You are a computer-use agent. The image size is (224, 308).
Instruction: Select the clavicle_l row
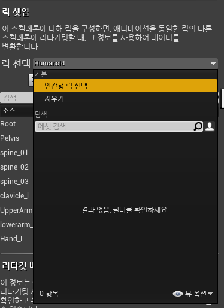[14, 196]
